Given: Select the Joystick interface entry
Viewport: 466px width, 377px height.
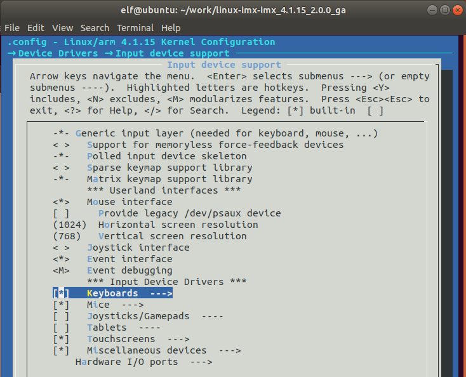Looking at the screenshot, I should pos(138,248).
